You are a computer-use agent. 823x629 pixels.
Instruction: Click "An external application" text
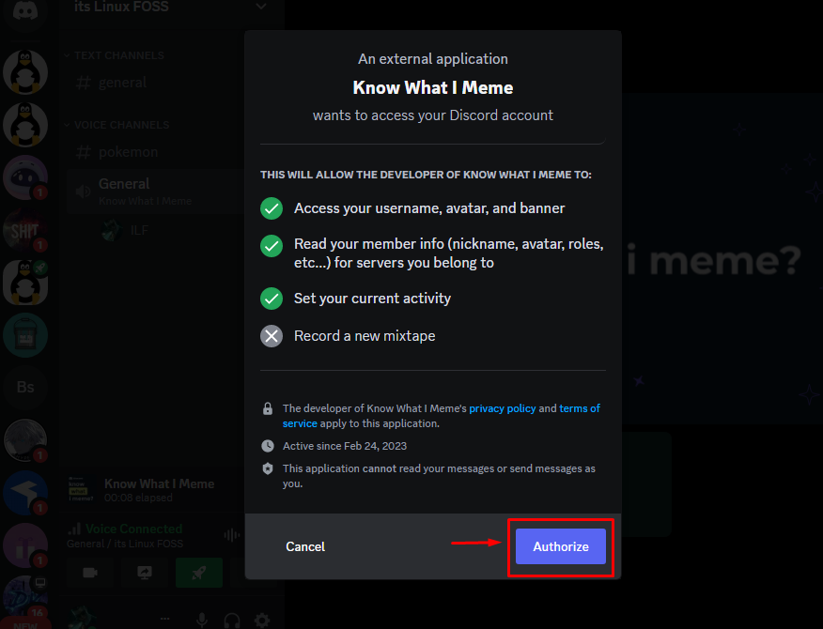pyautogui.click(x=433, y=59)
